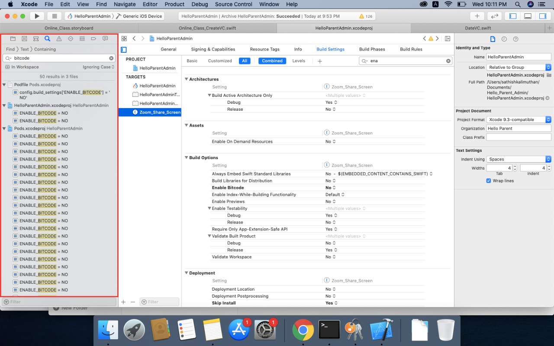The height and width of the screenshot is (346, 554).
Task: Open the Source Control menu
Action: pos(233,4)
